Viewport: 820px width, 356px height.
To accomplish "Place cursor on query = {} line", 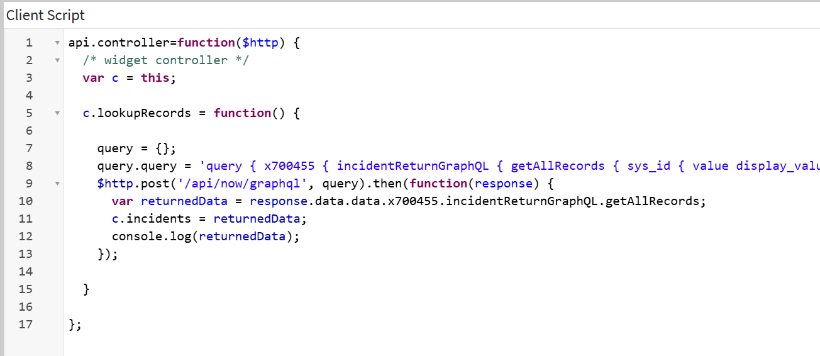I will coord(136,148).
